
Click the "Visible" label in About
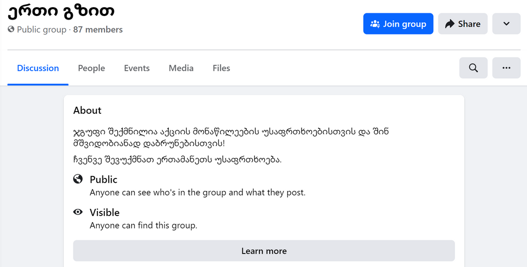click(x=104, y=212)
